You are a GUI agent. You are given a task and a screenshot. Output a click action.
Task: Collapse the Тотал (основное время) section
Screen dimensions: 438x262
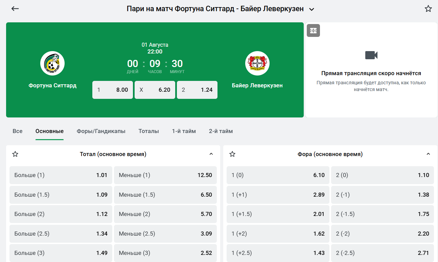(x=211, y=154)
